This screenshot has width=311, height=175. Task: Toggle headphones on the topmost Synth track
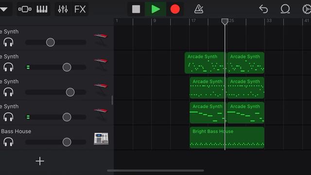pos(8,42)
